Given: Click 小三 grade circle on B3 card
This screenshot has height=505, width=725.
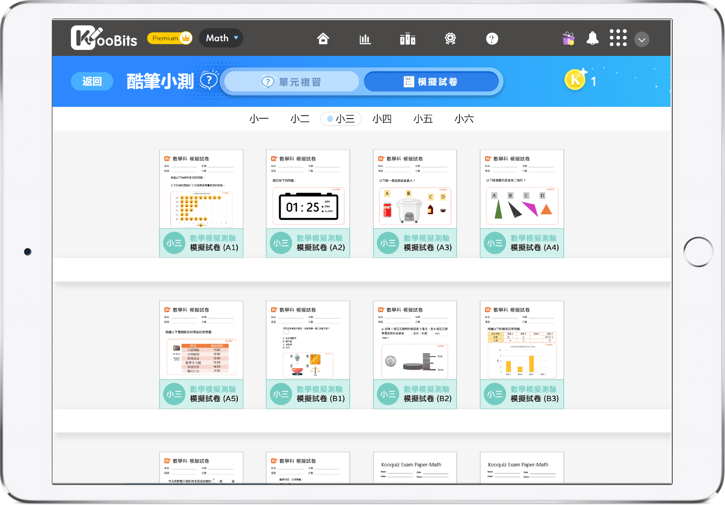Looking at the screenshot, I should click(x=495, y=394).
